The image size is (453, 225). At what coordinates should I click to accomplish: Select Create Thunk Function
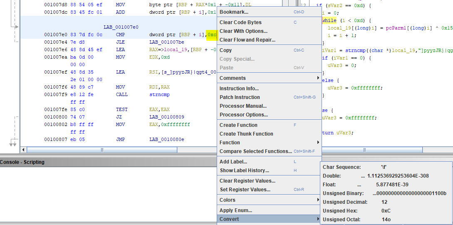click(x=269, y=134)
